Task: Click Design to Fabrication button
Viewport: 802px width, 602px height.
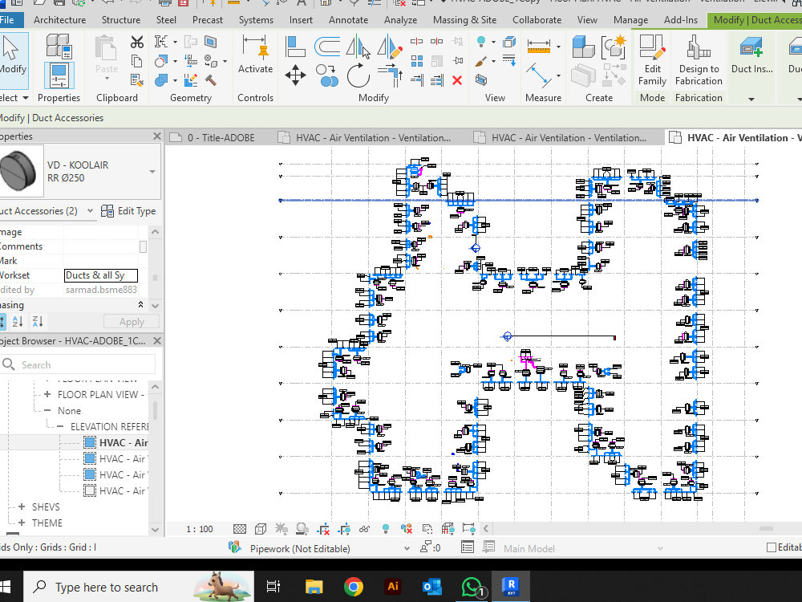Action: point(699,60)
